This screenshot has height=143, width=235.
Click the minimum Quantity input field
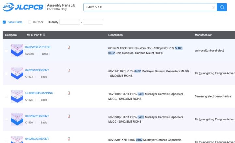tap(70, 22)
